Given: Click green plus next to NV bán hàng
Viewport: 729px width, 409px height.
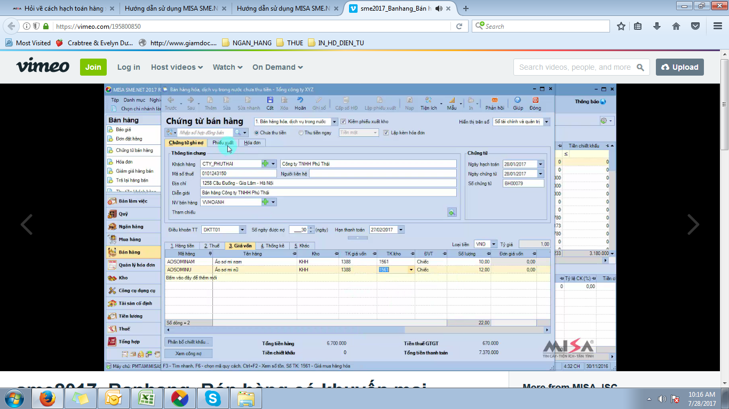Looking at the screenshot, I should click(265, 202).
